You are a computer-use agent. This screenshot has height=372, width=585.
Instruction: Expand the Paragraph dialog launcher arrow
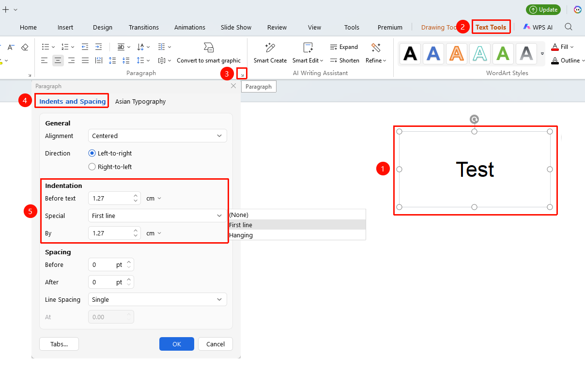pyautogui.click(x=243, y=74)
